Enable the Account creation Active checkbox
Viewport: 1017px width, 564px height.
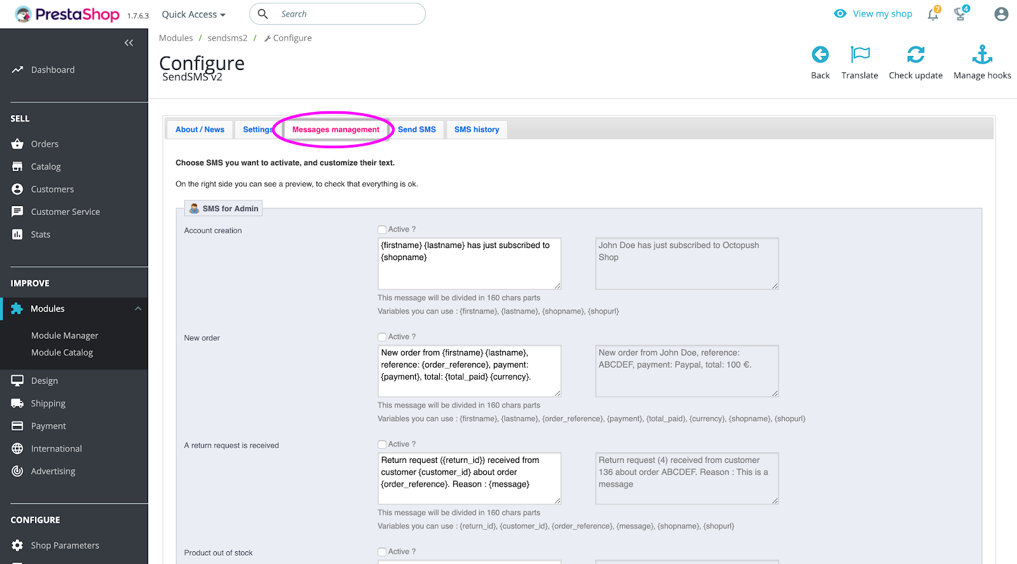[382, 230]
